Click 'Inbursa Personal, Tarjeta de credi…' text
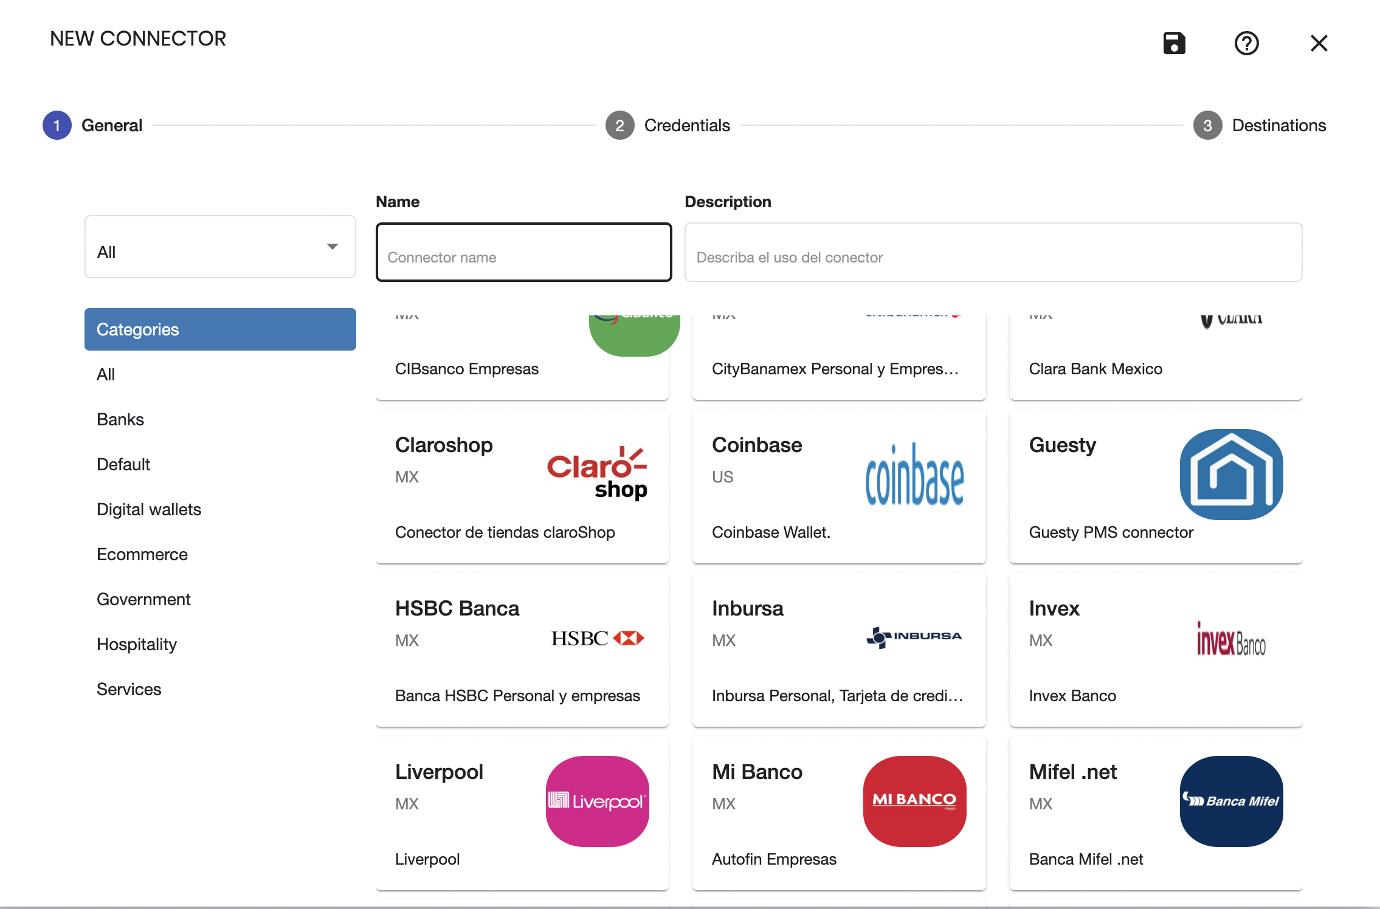This screenshot has width=1380, height=909. pyautogui.click(x=838, y=696)
